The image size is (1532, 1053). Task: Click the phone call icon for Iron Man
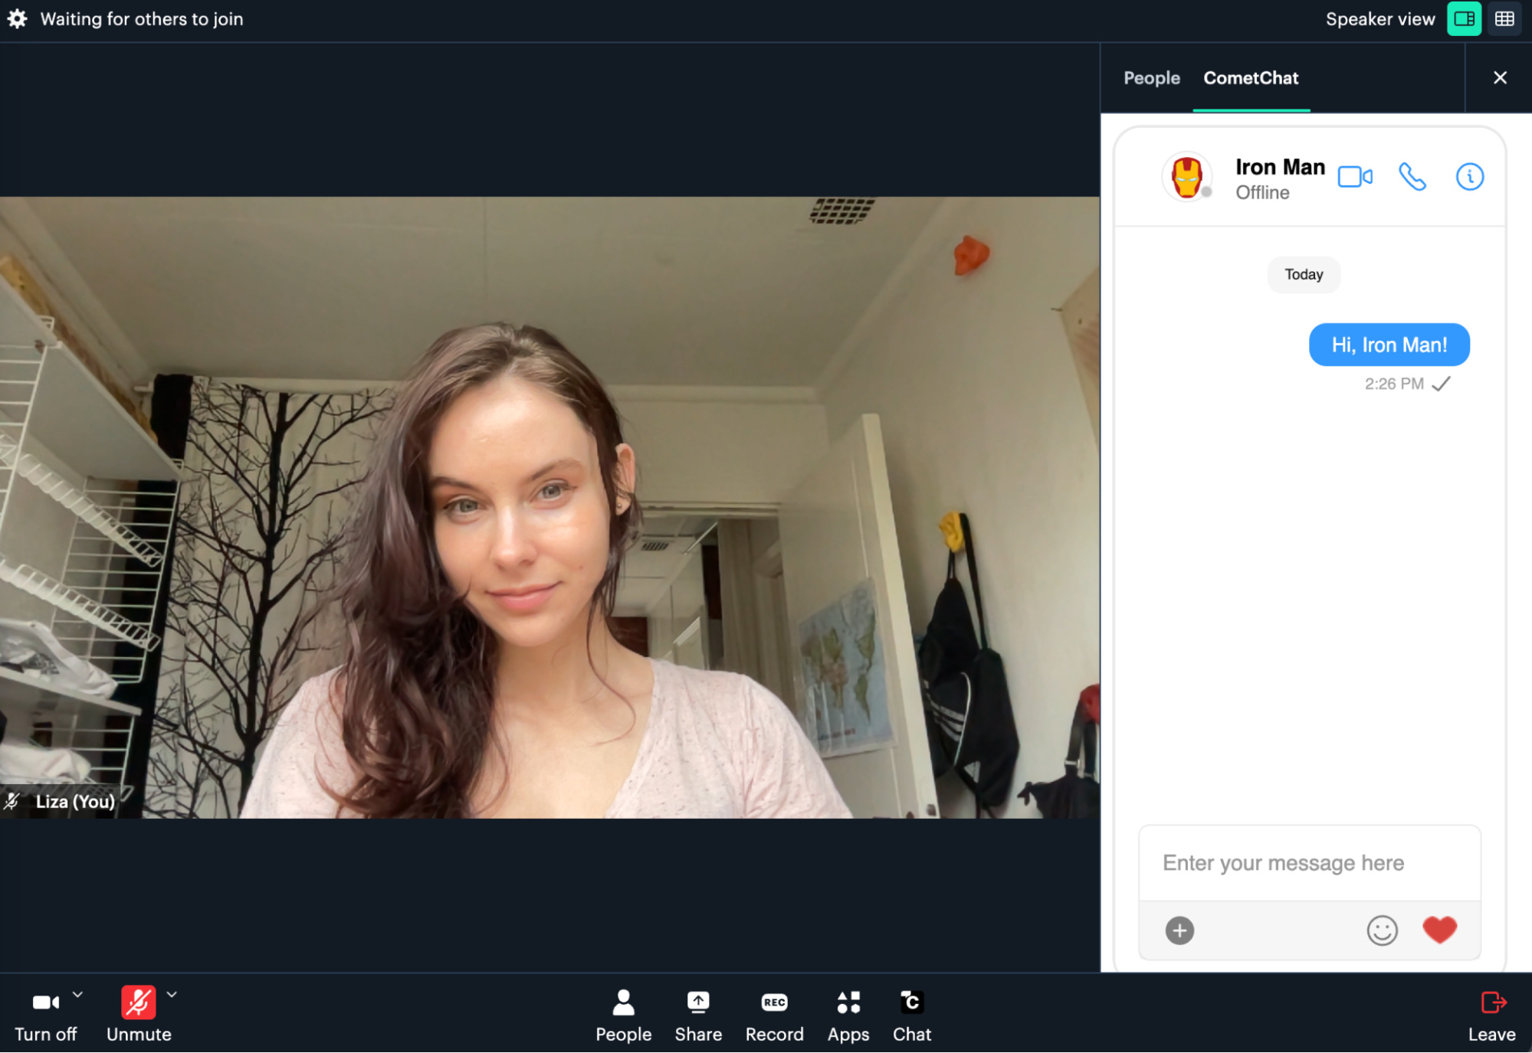click(x=1412, y=175)
